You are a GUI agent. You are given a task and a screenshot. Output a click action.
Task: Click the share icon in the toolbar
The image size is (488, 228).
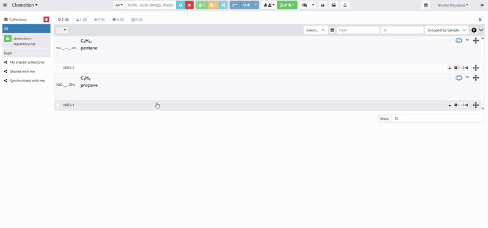click(223, 5)
